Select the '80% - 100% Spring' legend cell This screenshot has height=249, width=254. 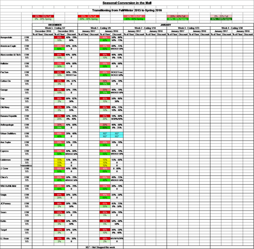coord(221,19)
